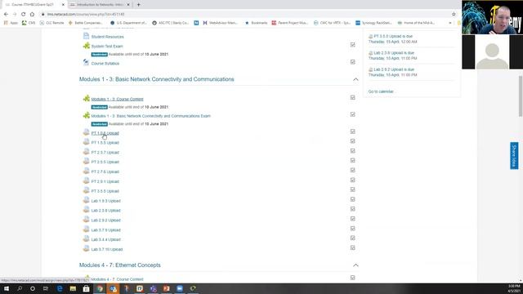Open a new browser tab
Viewport: 523px width, 294px height.
pos(138,5)
